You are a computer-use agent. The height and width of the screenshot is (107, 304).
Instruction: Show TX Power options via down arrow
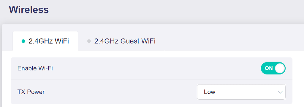click(x=280, y=92)
